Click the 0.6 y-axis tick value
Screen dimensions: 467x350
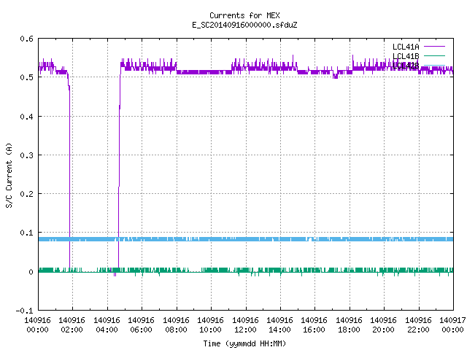pyautogui.click(x=26, y=39)
